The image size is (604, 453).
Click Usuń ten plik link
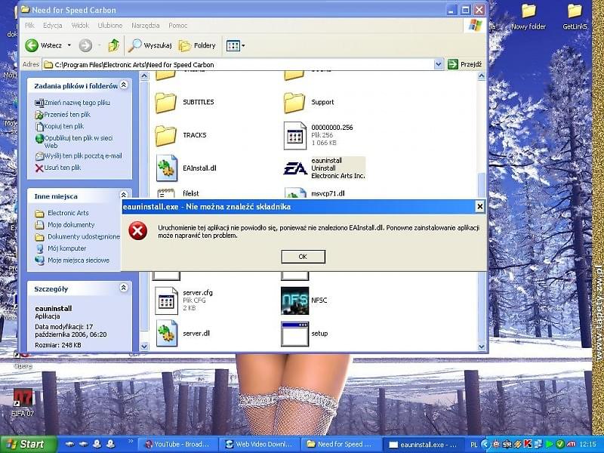pyautogui.click(x=63, y=168)
